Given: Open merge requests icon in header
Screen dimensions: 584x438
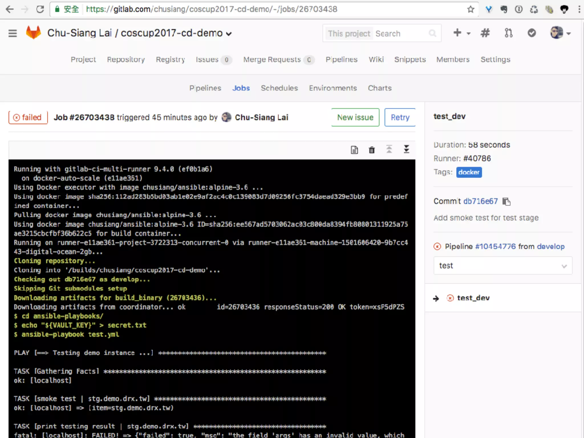Looking at the screenshot, I should [x=508, y=33].
